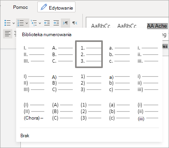Choose the i. ii. iii. numbering format

[x=148, y=54]
